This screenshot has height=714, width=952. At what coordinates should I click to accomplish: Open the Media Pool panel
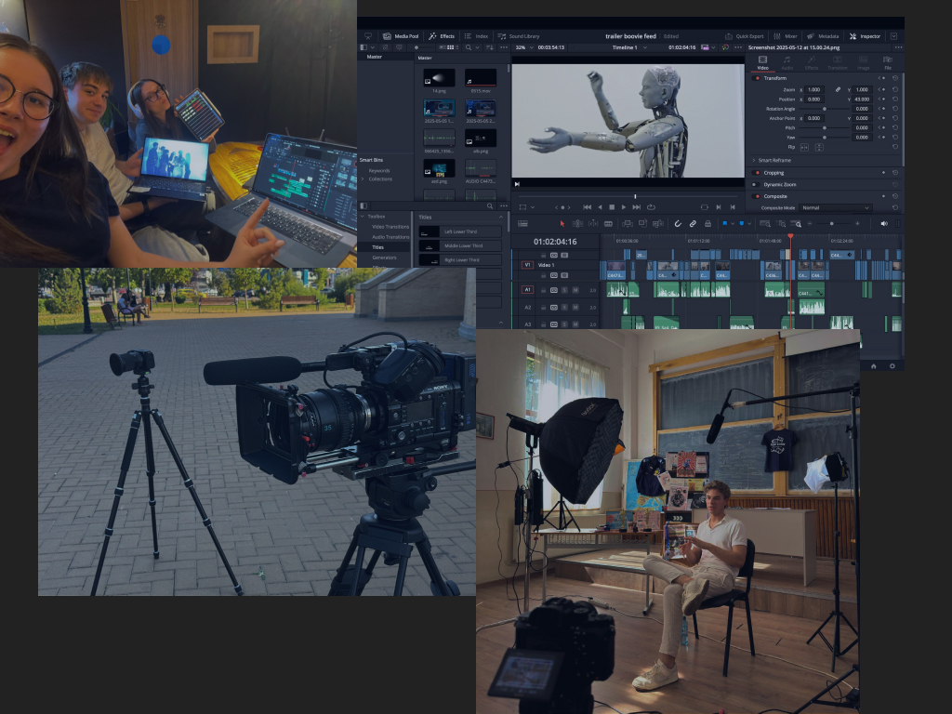coord(401,36)
